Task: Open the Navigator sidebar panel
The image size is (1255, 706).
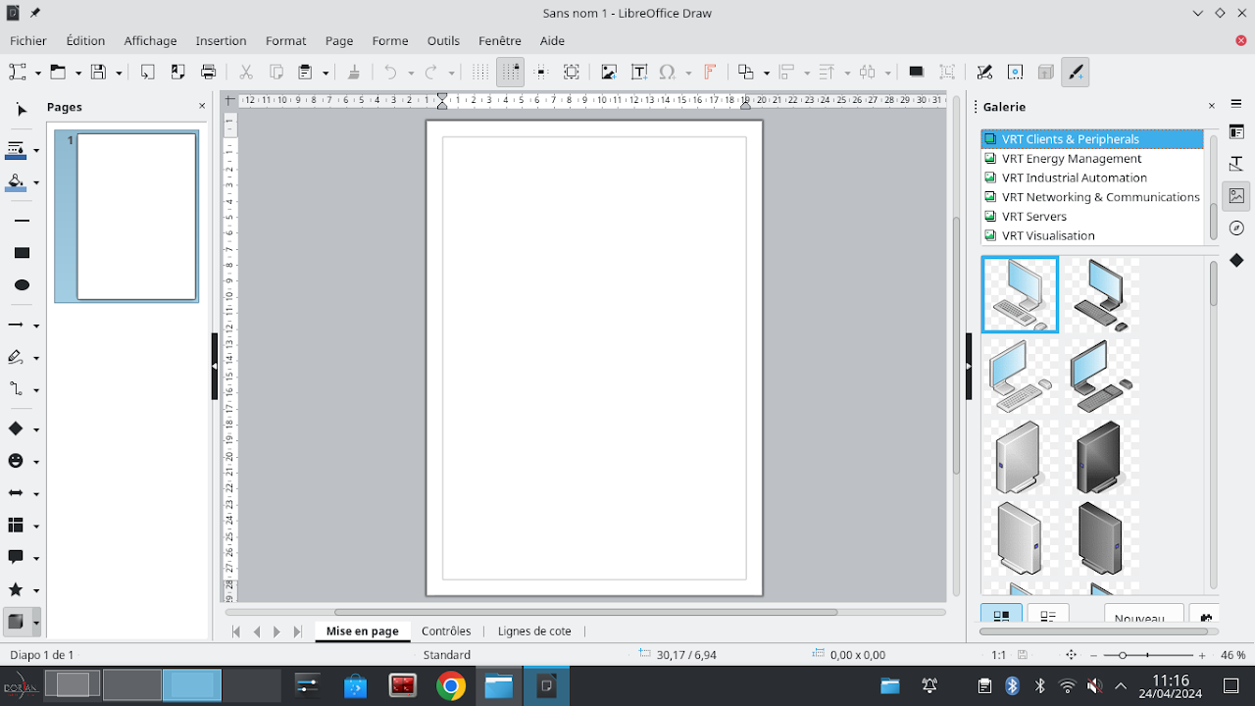Action: 1236,227
